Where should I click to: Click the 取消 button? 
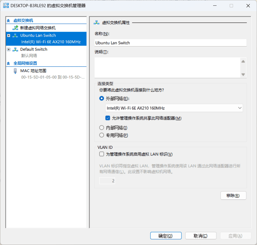tap(201, 236)
